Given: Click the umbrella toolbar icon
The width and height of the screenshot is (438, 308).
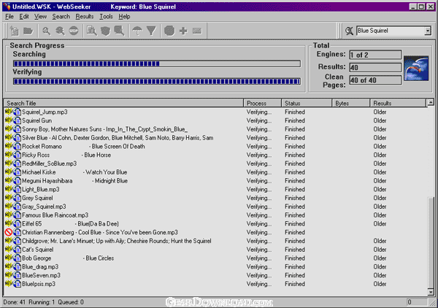Looking at the screenshot, I should (137, 31).
